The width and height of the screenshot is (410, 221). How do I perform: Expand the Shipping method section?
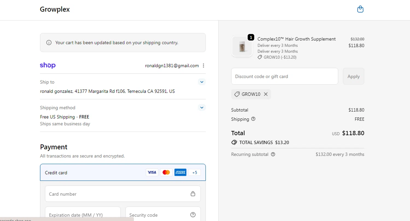(x=202, y=107)
